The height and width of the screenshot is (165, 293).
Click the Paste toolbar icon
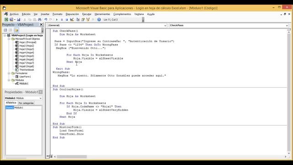point(35,19)
